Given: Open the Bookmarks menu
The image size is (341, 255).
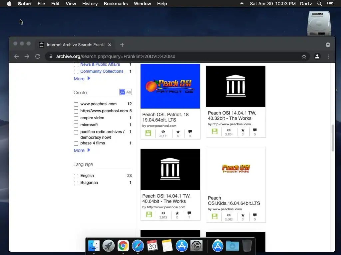Looking at the screenshot, I should pyautogui.click(x=116, y=4).
